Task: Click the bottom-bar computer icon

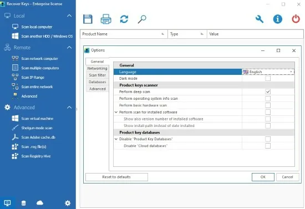Action: click(7, 203)
